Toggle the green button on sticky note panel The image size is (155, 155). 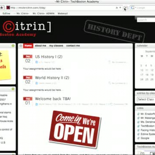(x=13, y=46)
